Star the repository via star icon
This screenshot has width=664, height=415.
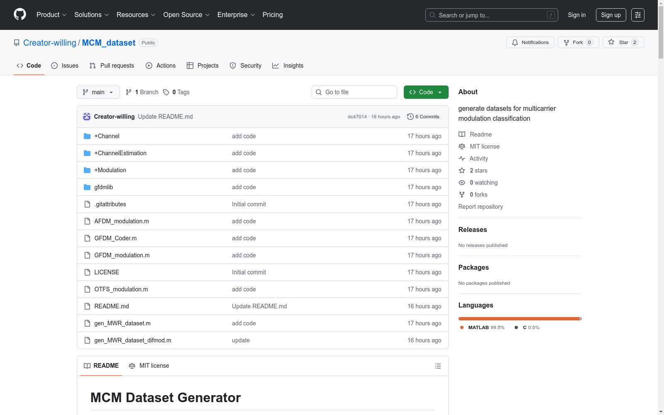[x=611, y=42]
